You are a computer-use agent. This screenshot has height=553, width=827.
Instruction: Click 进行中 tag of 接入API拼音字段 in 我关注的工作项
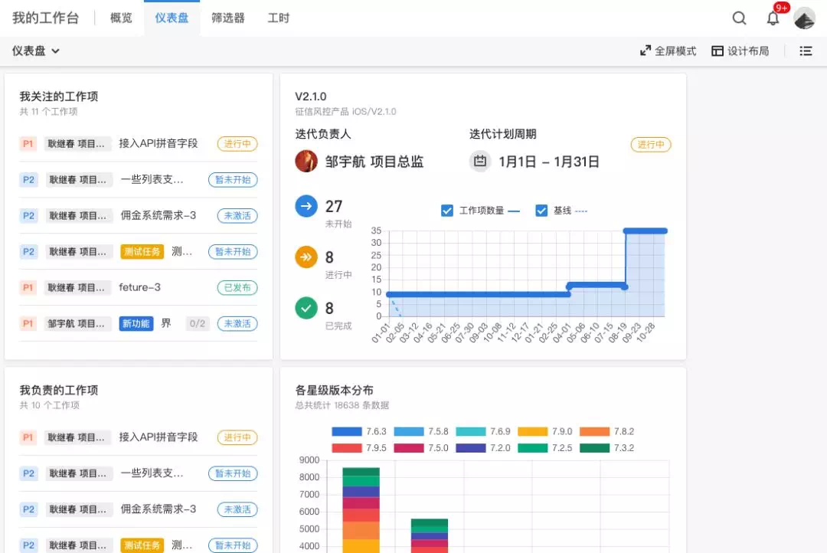pos(237,143)
